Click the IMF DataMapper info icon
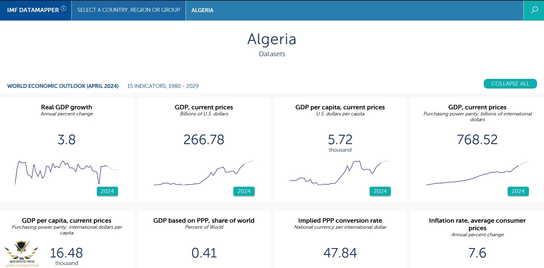 point(64,8)
